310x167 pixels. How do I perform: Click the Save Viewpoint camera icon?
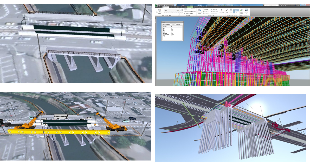(x=159, y=10)
